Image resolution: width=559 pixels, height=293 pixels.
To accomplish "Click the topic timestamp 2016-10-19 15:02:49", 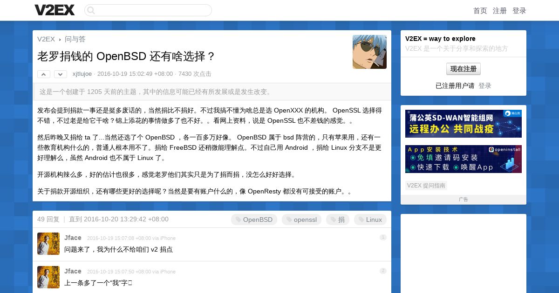I will point(135,74).
